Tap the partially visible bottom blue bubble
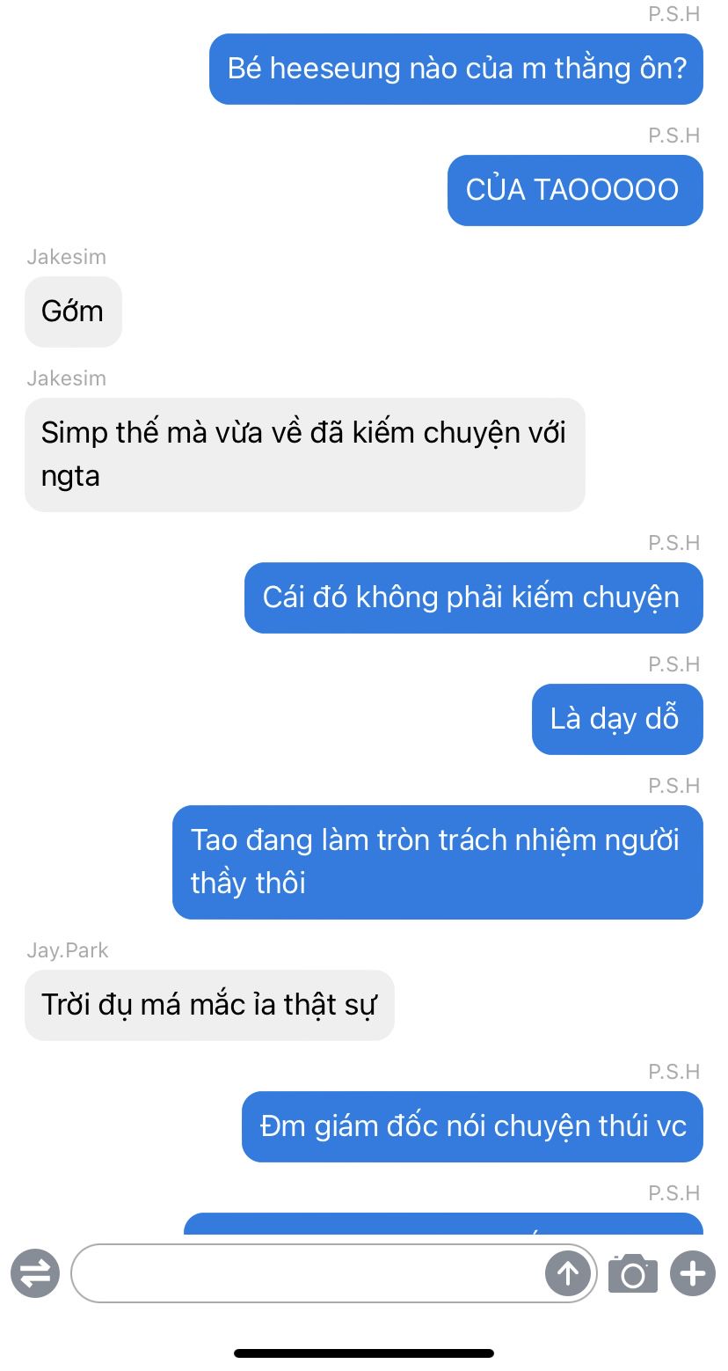 (443, 1223)
